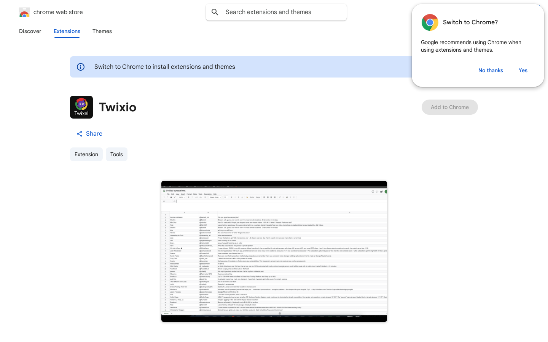Click the Twixio extension logo
This screenshot has width=548, height=342.
(81, 107)
